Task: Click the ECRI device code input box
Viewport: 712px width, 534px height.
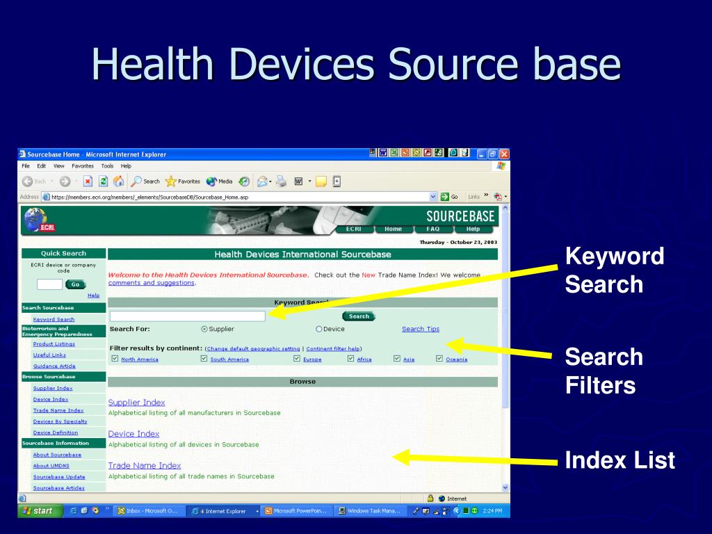Action: [49, 284]
